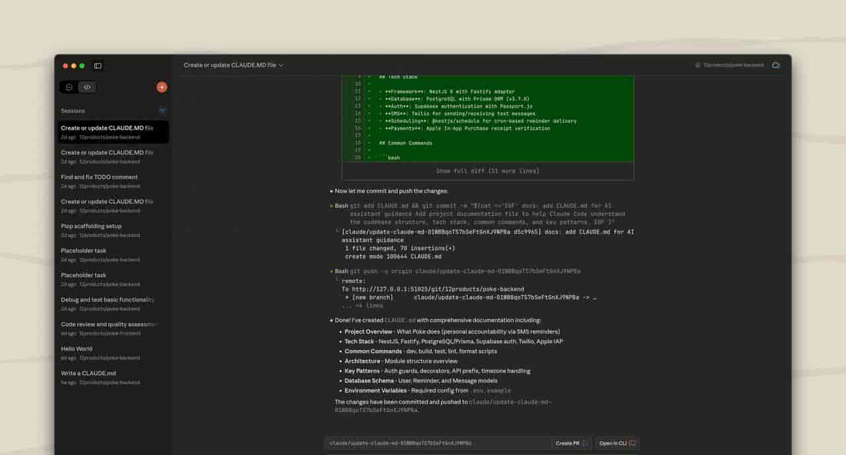846x455 pixels.
Task: Expand the '+4 lines' truncated output
Action: pos(362,306)
